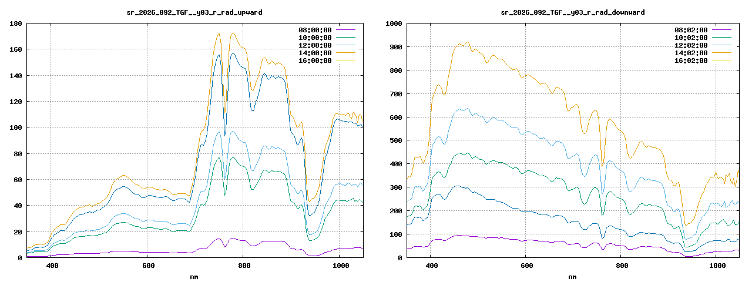752x282 pixels.
Task: Click the 100 y-axis tick label on upward chart
Action: click(16, 127)
